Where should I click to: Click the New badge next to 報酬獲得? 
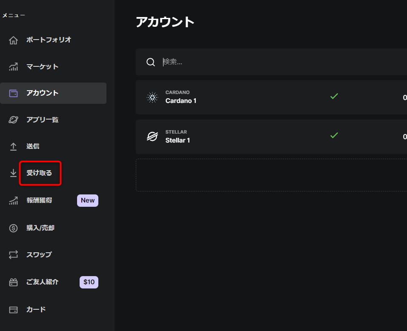point(88,200)
